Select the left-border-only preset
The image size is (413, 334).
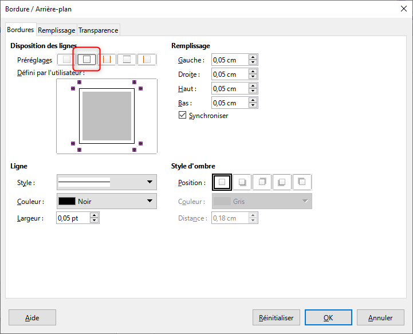click(147, 60)
